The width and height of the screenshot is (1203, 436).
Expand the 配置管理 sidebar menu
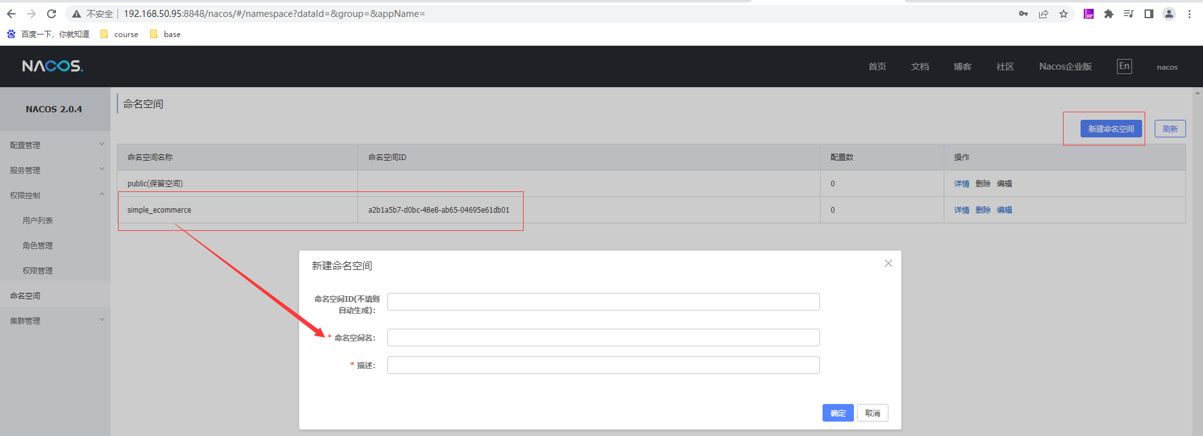coord(54,145)
